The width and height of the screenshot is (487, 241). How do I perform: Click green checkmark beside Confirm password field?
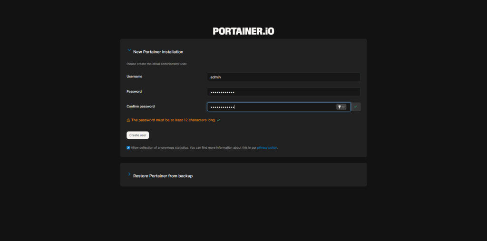[x=356, y=106]
